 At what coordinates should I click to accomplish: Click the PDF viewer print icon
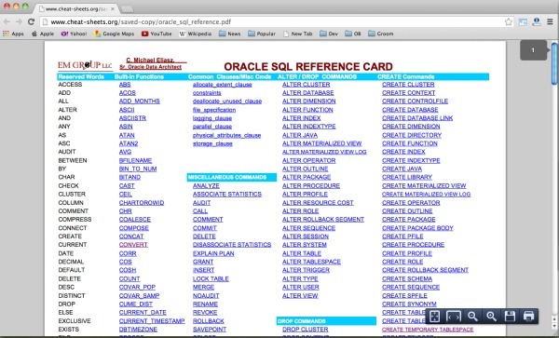point(528,316)
